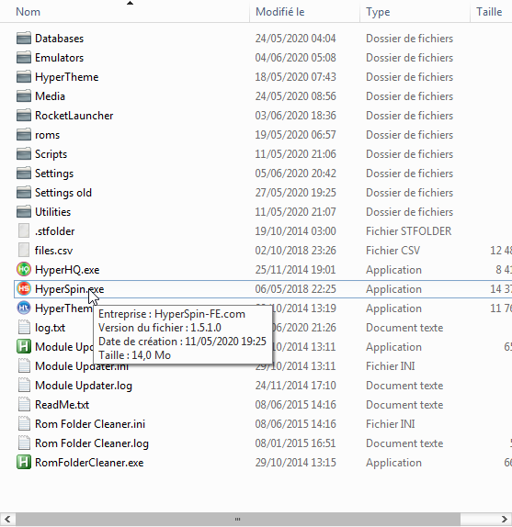The height and width of the screenshot is (527, 512).
Task: Click the Rom Folder Cleaner.log file icon
Action: click(x=24, y=443)
